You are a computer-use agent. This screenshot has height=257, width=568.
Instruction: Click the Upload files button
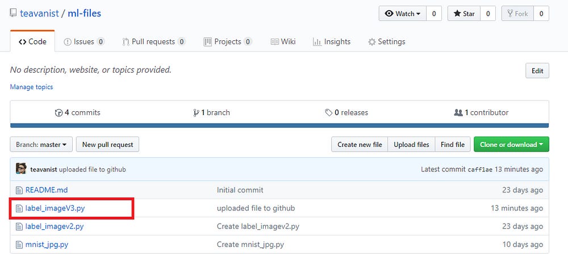click(x=411, y=145)
